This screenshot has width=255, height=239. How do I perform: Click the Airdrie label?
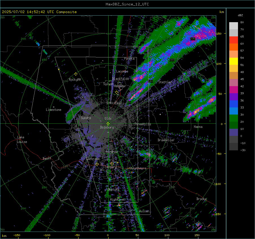pyautogui.click(x=112, y=152)
